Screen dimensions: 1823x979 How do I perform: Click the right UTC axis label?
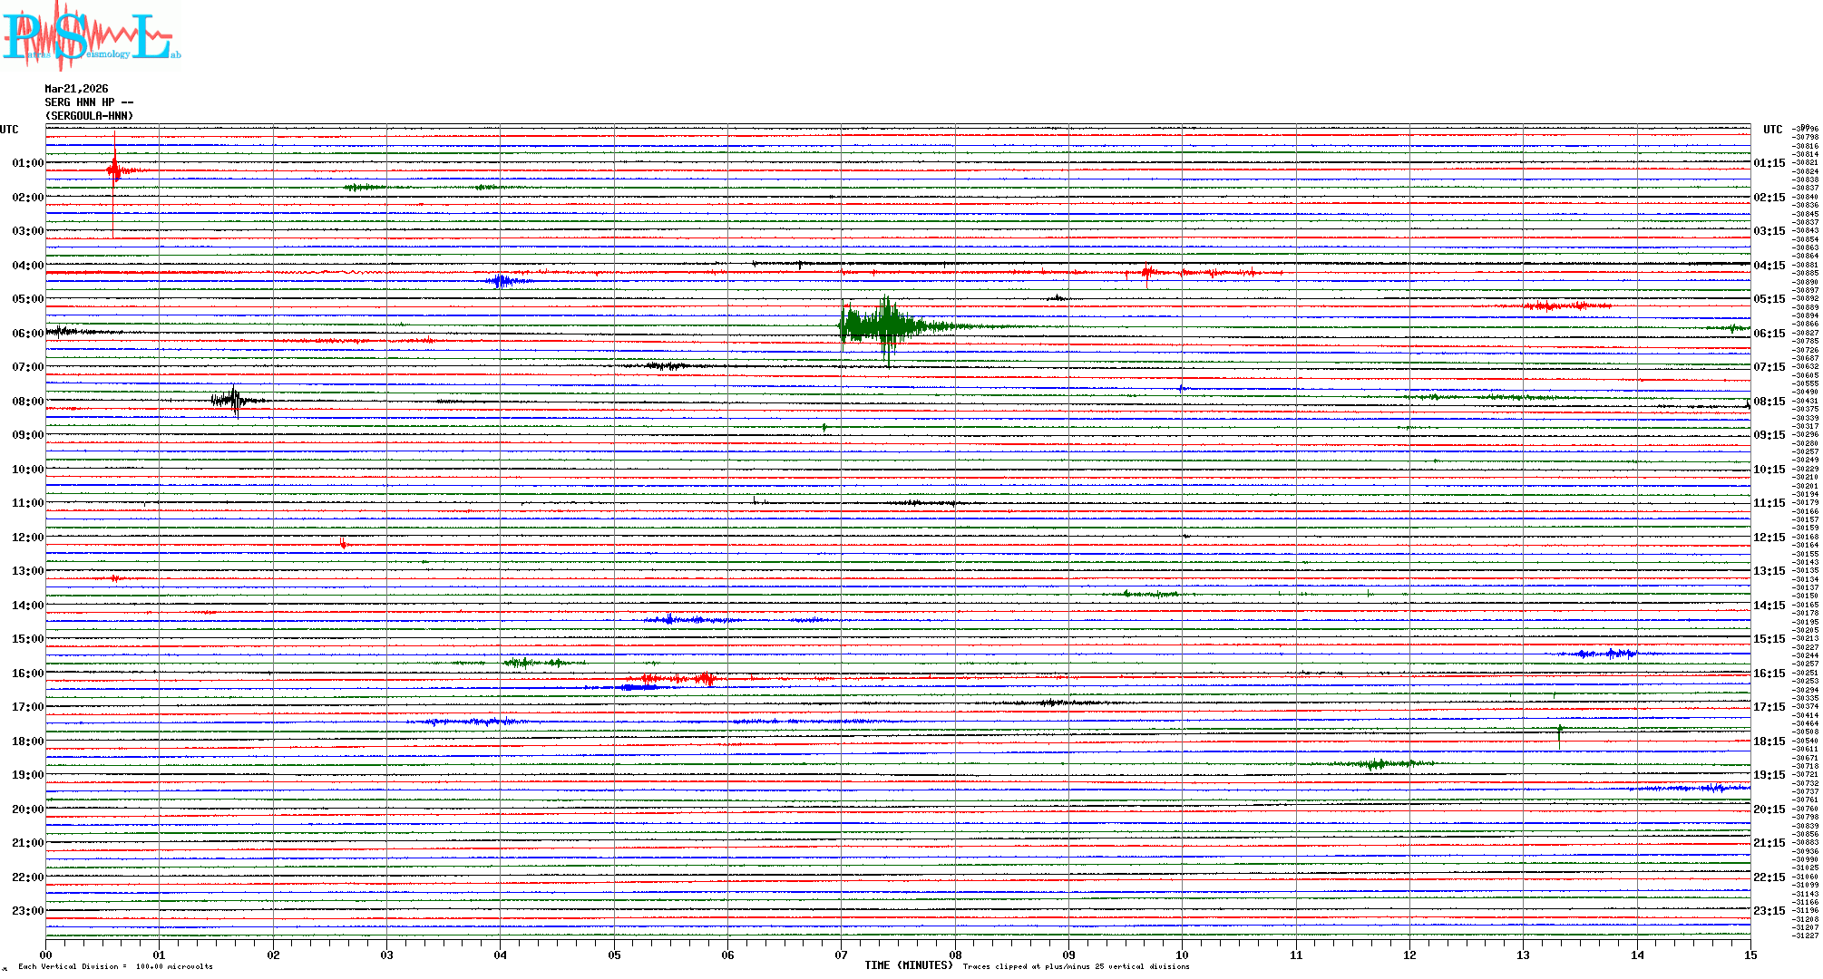tap(1772, 130)
